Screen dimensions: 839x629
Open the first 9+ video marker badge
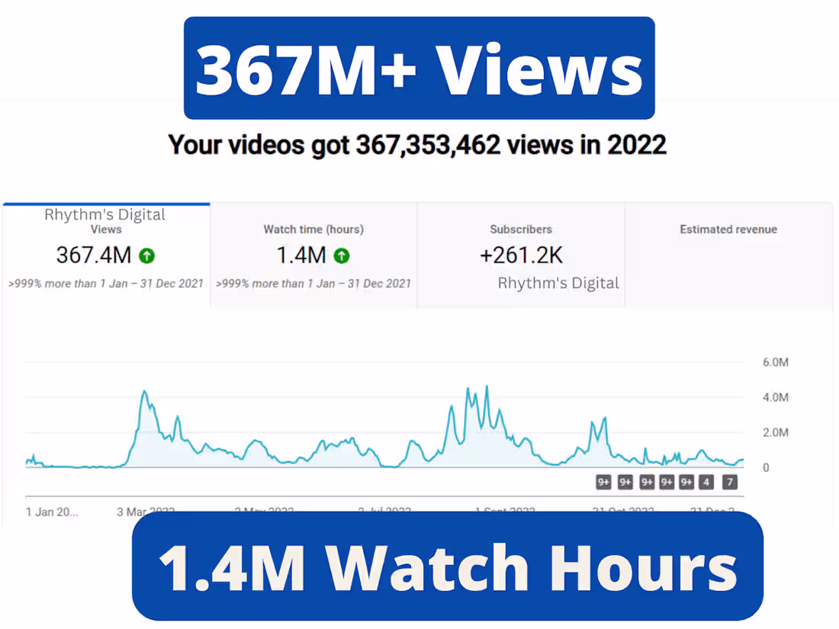(604, 482)
